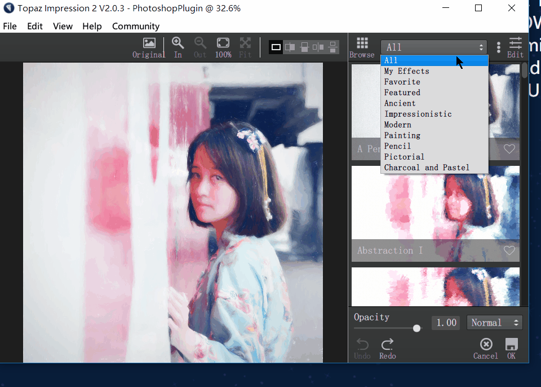Select the top-bottom split view layout
The image size is (541, 387).
click(x=304, y=47)
